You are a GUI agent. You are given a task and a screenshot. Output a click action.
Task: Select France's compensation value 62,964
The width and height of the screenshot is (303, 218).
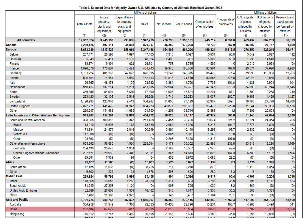(x=211, y=68)
